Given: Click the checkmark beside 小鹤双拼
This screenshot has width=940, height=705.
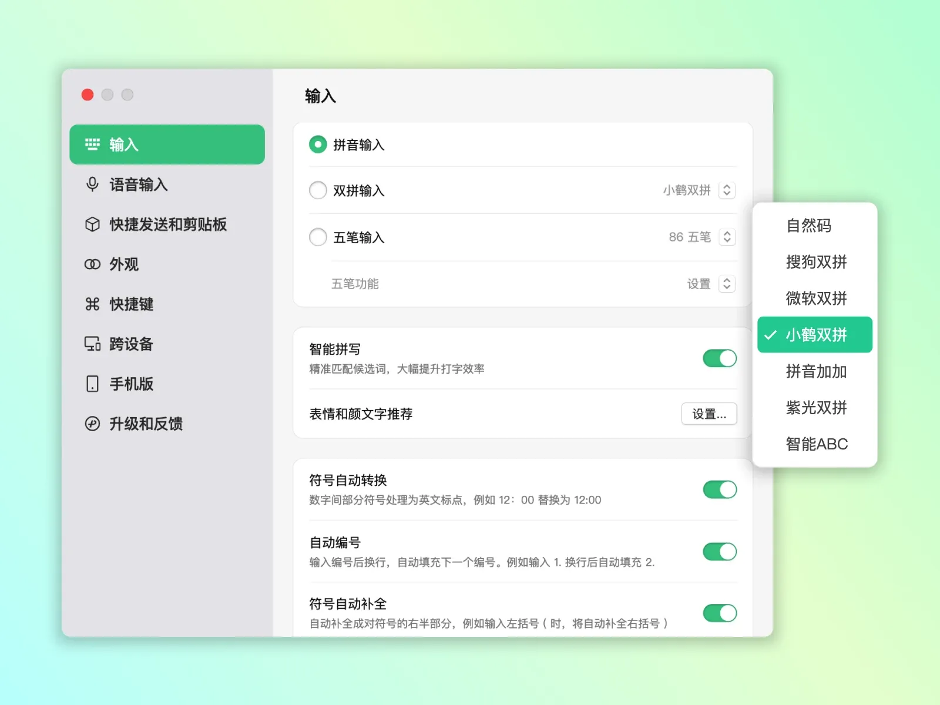Looking at the screenshot, I should (x=770, y=335).
